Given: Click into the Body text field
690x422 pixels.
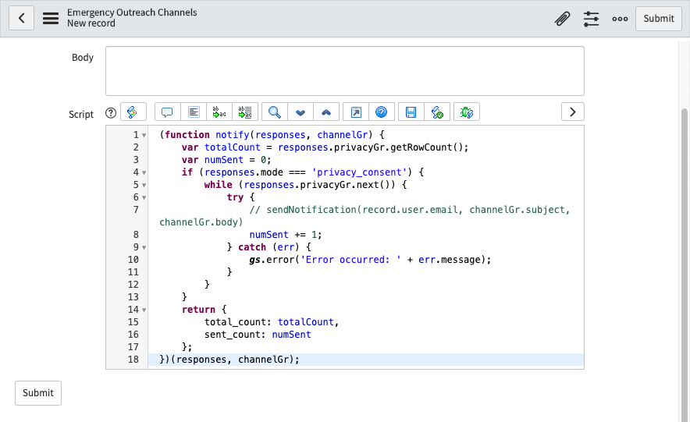Looking at the screenshot, I should point(345,71).
